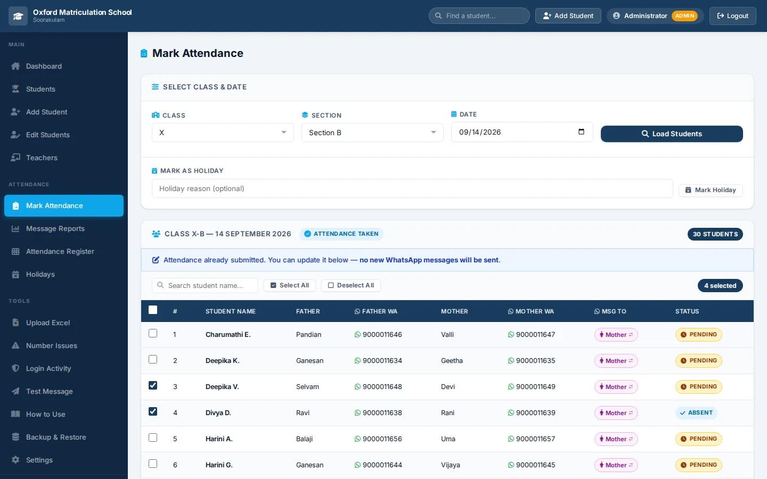Screen dimensions: 767x479
Task: Click the Login Activity shield icon
Action: click(15, 368)
